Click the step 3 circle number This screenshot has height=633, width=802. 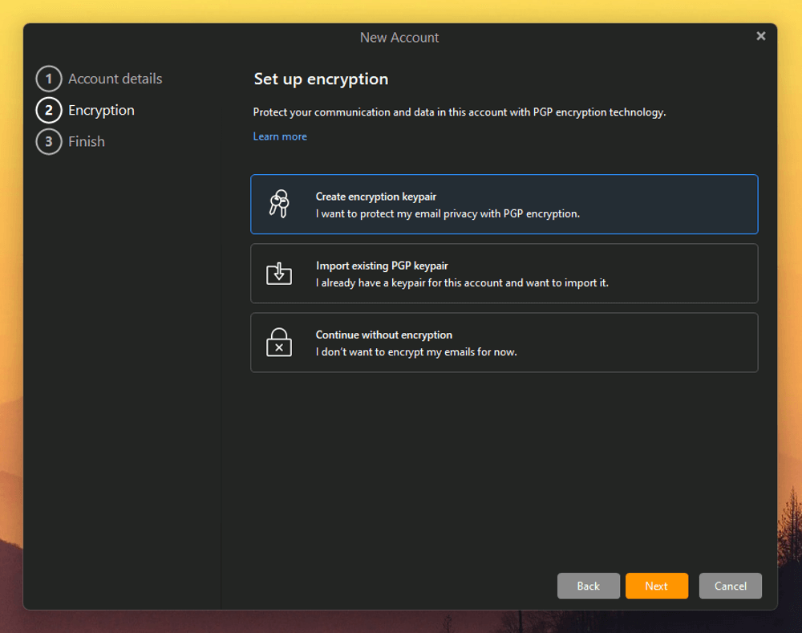click(x=49, y=141)
